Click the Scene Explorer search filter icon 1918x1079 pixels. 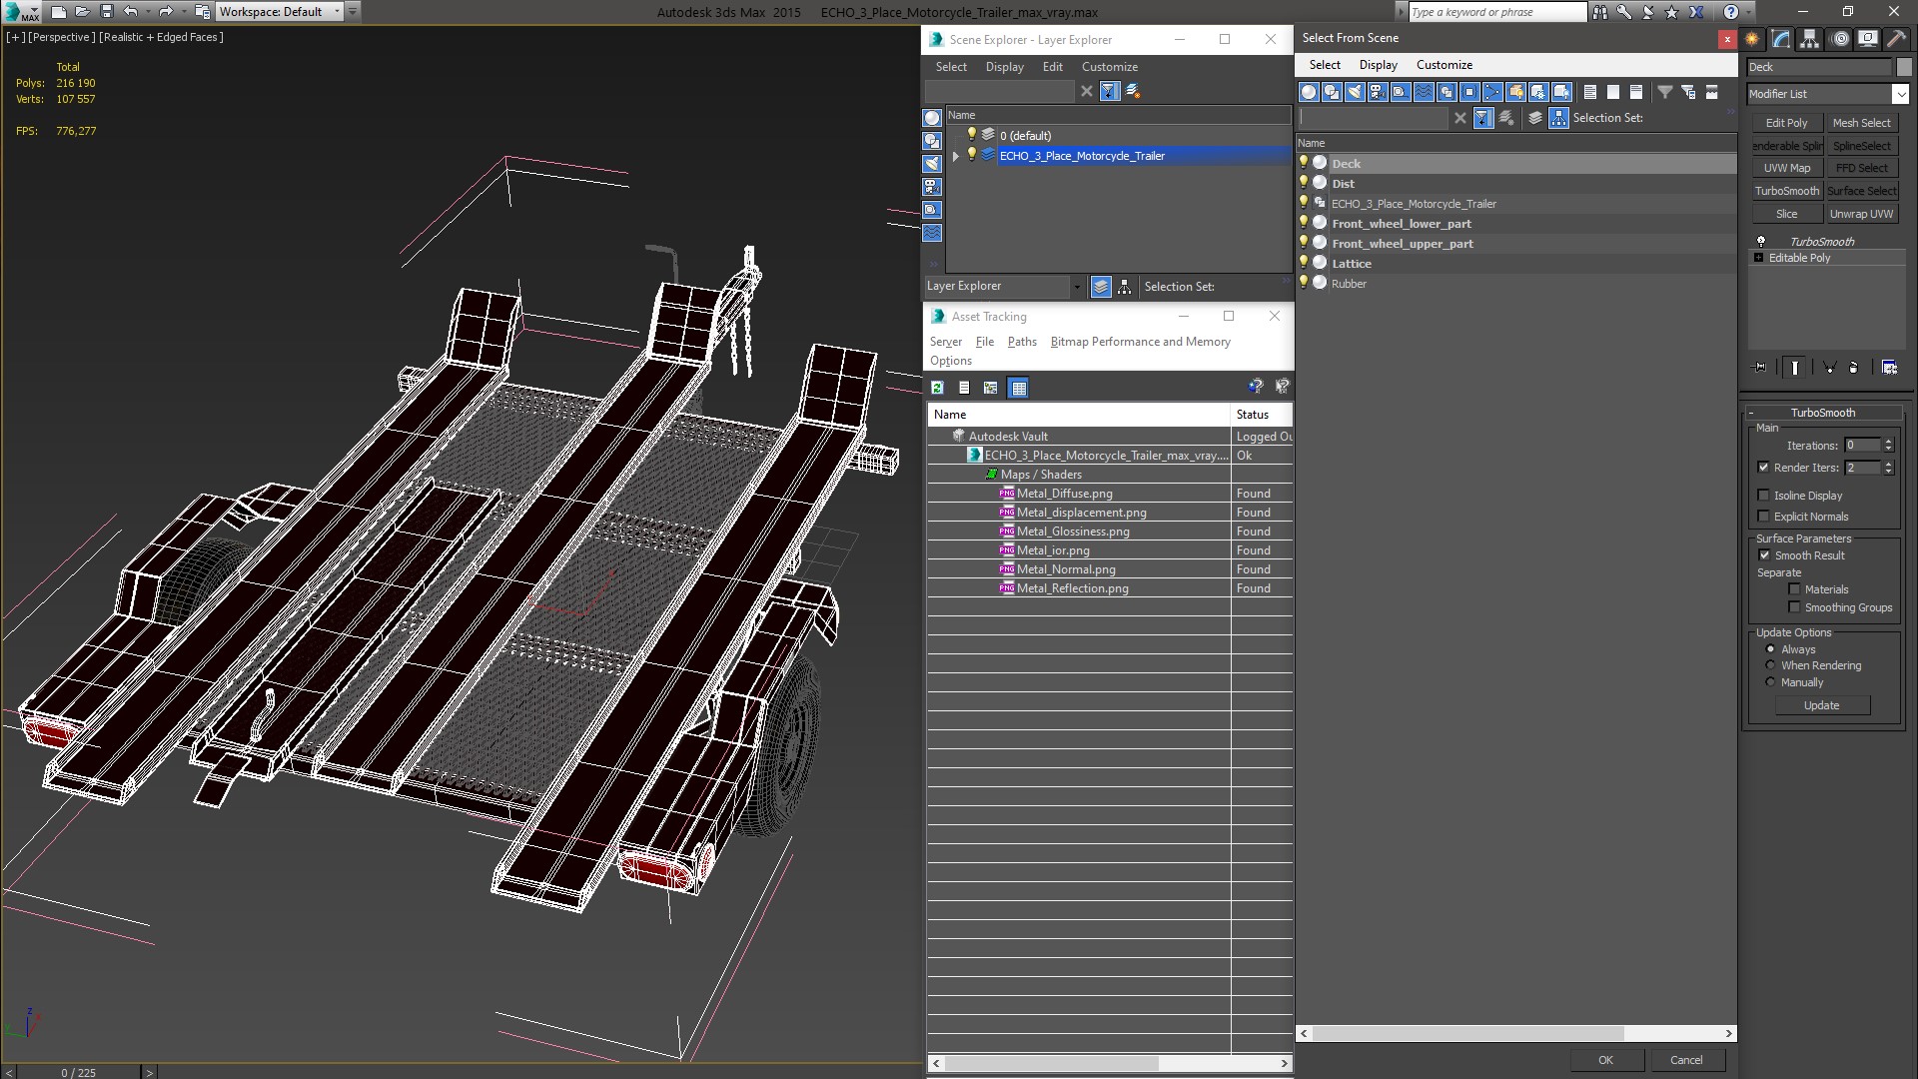tap(1109, 91)
